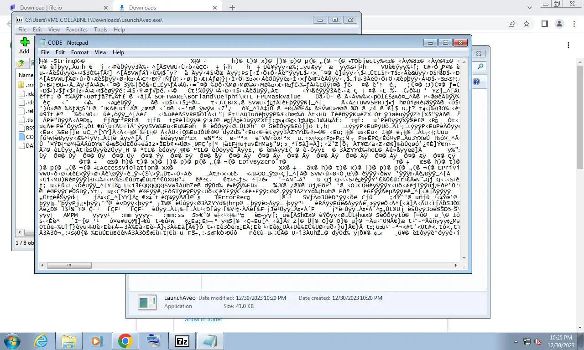The image size is (584, 350).
Task: Select the DATA file in 7-Zip list
Action: point(26,146)
